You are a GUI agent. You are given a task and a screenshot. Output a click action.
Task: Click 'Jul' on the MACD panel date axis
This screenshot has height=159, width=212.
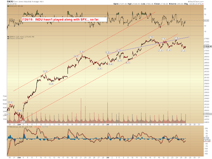[108, 158]
